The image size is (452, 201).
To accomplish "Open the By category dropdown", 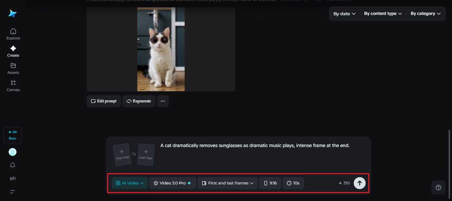I will pyautogui.click(x=425, y=14).
